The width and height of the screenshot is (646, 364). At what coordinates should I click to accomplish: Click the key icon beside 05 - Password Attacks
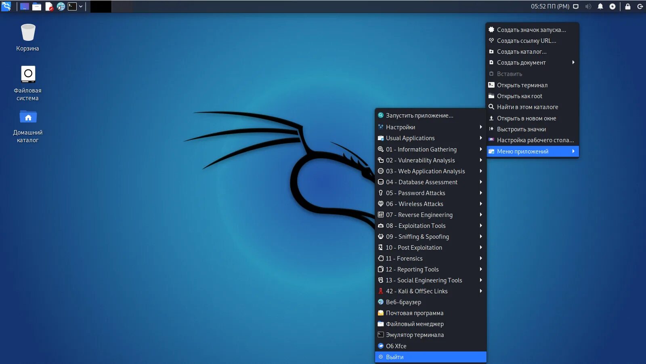[x=381, y=193]
